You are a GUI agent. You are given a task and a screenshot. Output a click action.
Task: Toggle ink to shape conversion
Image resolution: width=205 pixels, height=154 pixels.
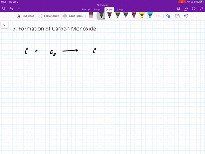tap(177, 16)
